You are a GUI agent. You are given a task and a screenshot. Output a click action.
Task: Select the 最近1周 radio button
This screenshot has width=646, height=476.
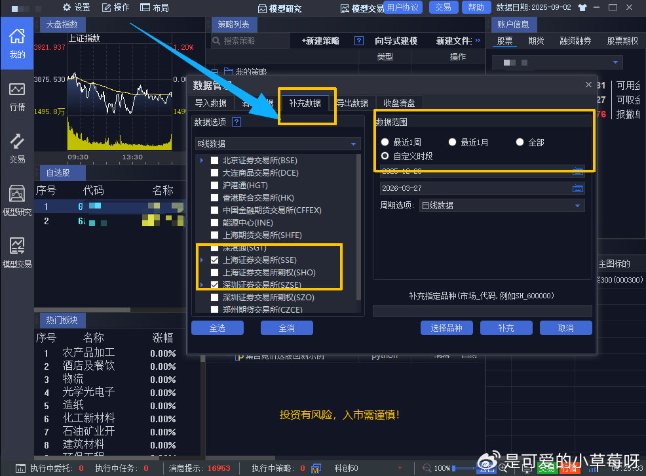[385, 142]
